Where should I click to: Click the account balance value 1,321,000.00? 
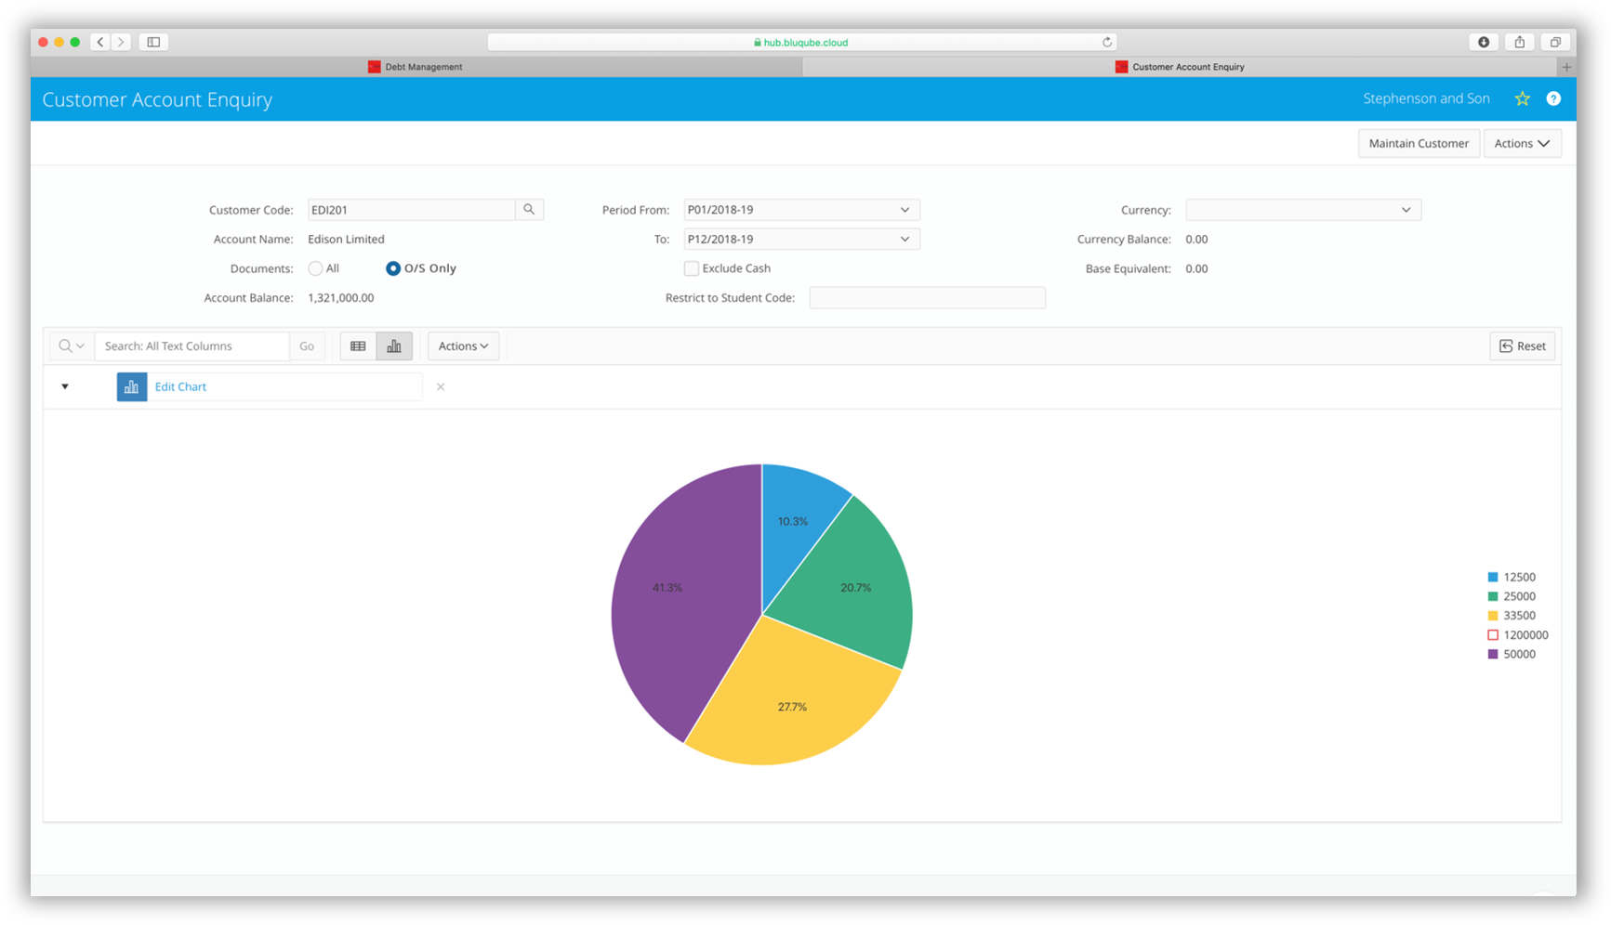click(341, 298)
